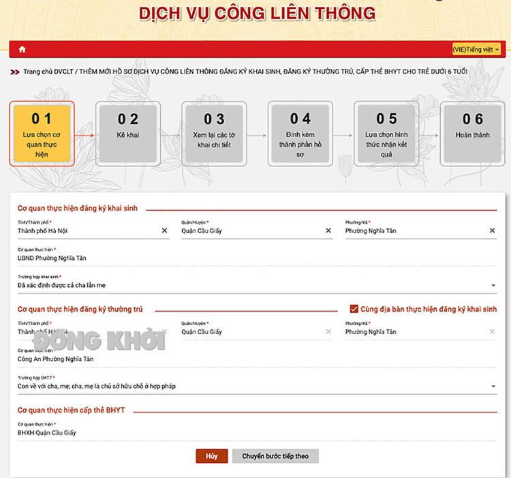
Task: Click the Cơ quan thực hiện đăng ký khai sinh heading
Action: point(78,208)
